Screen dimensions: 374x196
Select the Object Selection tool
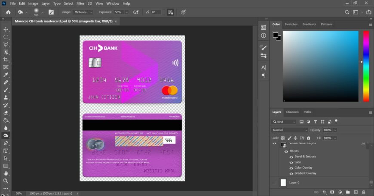pyautogui.click(x=6, y=52)
